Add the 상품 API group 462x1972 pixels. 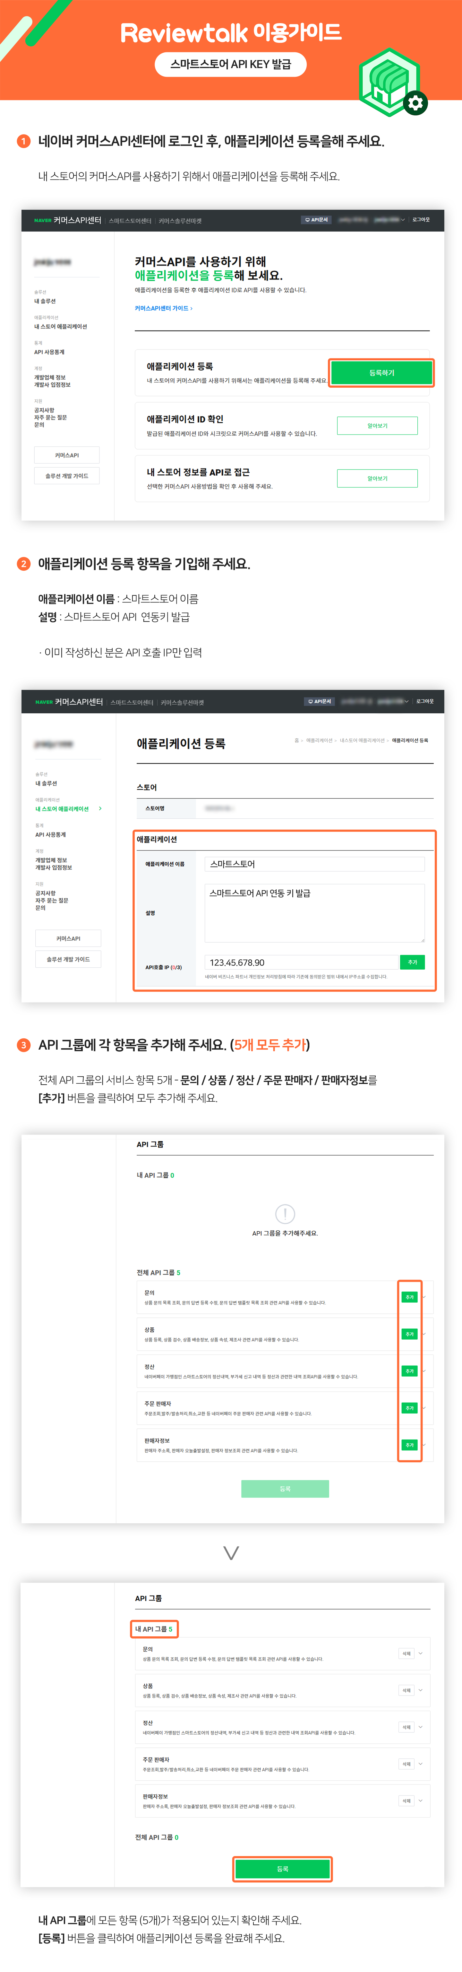[409, 1334]
